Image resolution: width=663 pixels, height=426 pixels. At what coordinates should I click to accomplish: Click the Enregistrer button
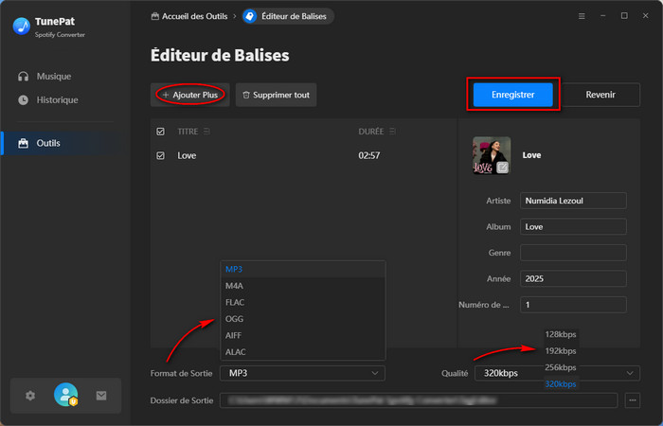click(x=512, y=95)
